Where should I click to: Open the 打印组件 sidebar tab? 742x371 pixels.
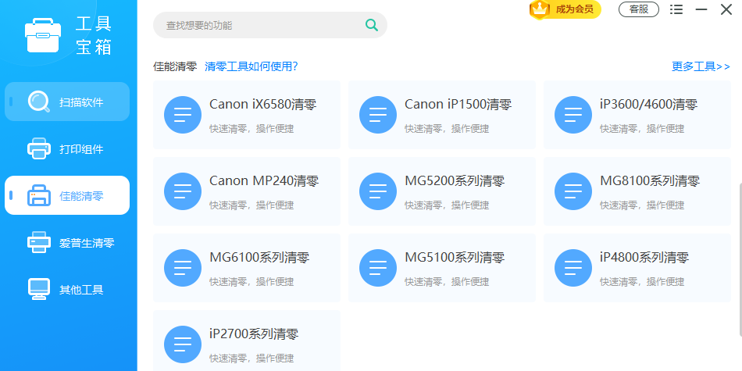click(x=67, y=148)
